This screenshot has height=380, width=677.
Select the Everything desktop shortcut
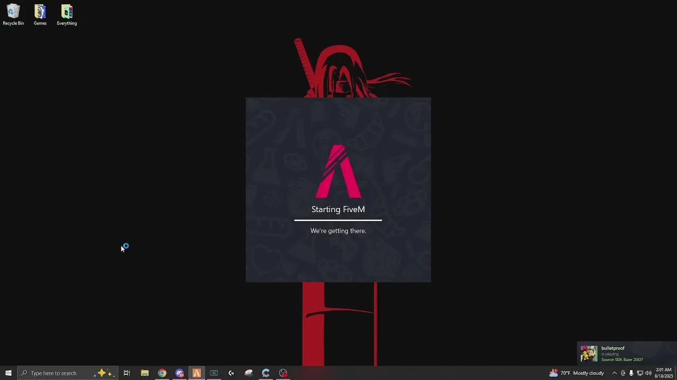point(67,15)
